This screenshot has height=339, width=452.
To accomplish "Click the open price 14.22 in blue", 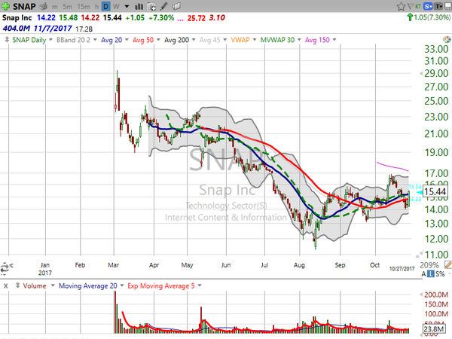I will coord(46,18).
